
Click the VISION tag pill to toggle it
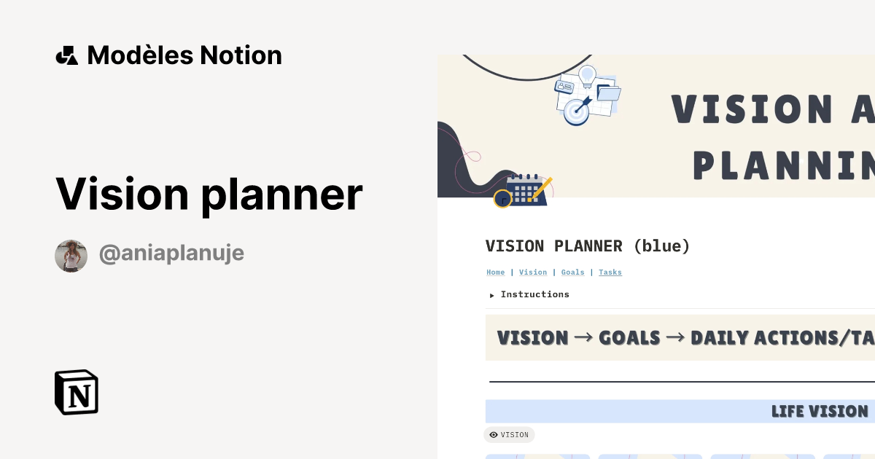pos(509,435)
